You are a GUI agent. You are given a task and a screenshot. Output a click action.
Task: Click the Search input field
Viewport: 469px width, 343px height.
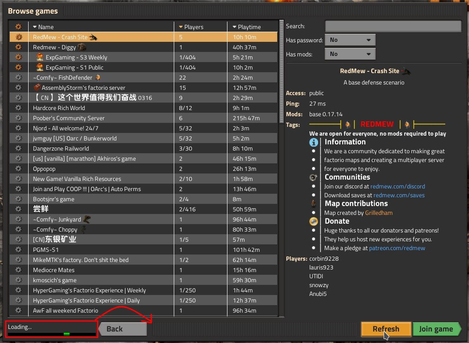coord(393,26)
